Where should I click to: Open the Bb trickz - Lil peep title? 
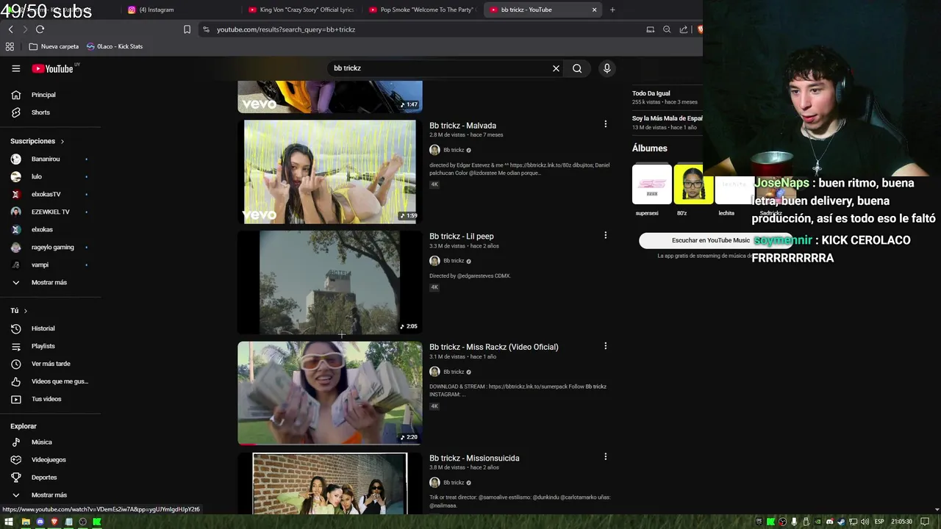point(461,237)
